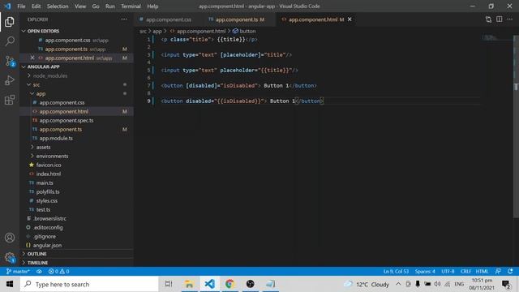Open File Explorer from the taskbar

[x=189, y=284]
